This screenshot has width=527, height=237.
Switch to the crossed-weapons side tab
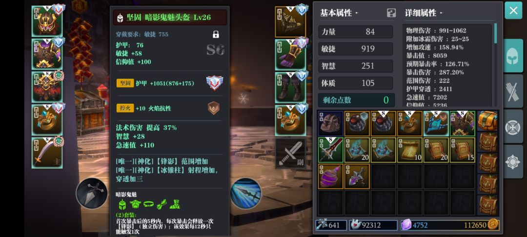coord(513,91)
